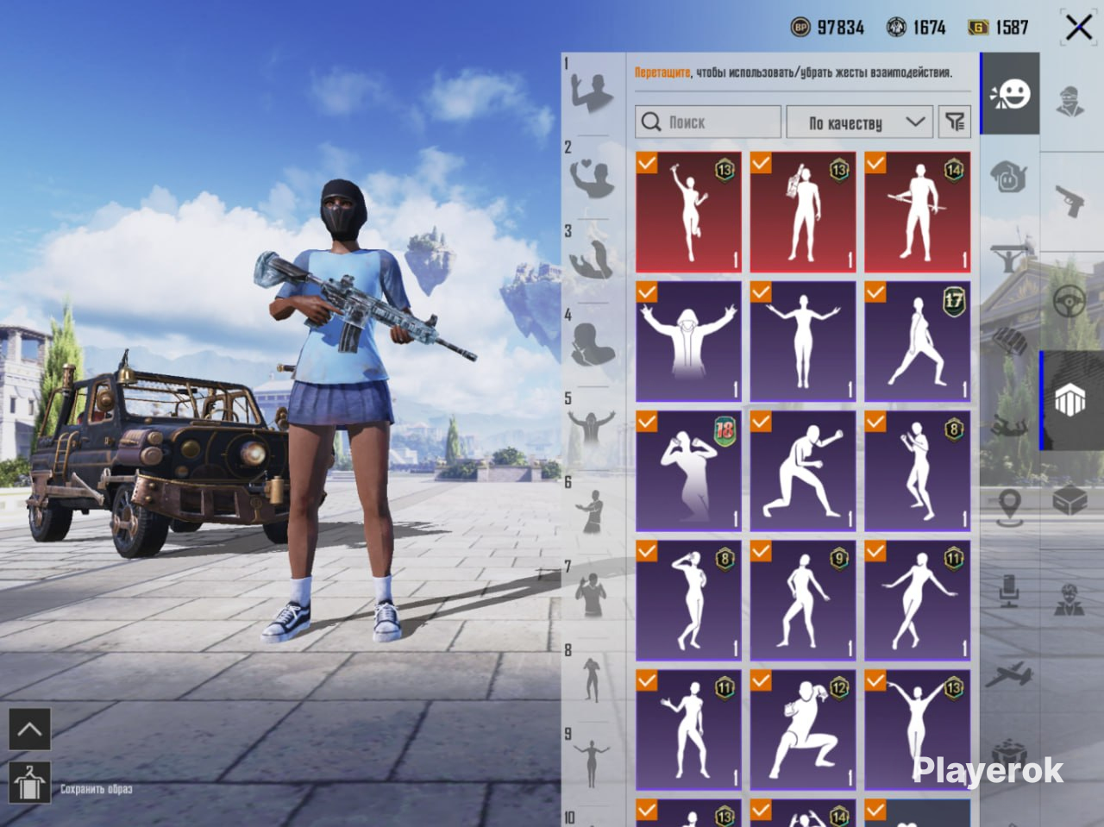Select the level 11 shrugging emote card

point(688,730)
